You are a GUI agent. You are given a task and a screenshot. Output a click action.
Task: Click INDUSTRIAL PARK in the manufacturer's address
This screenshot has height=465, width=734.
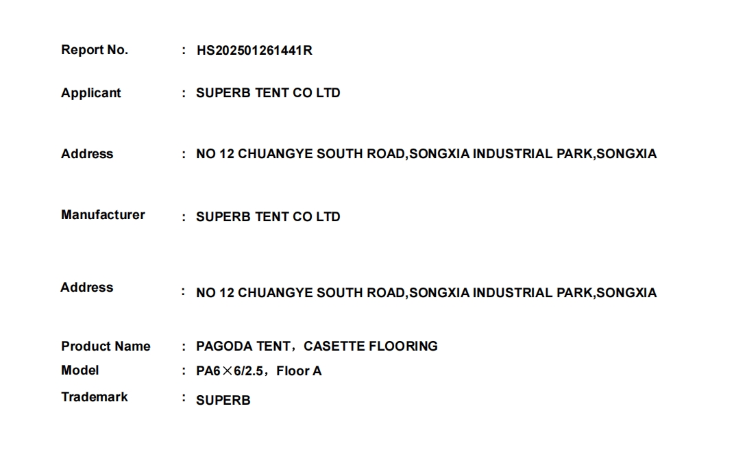pyautogui.click(x=533, y=293)
